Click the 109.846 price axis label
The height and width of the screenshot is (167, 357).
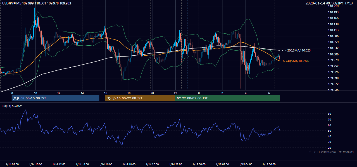(333, 90)
